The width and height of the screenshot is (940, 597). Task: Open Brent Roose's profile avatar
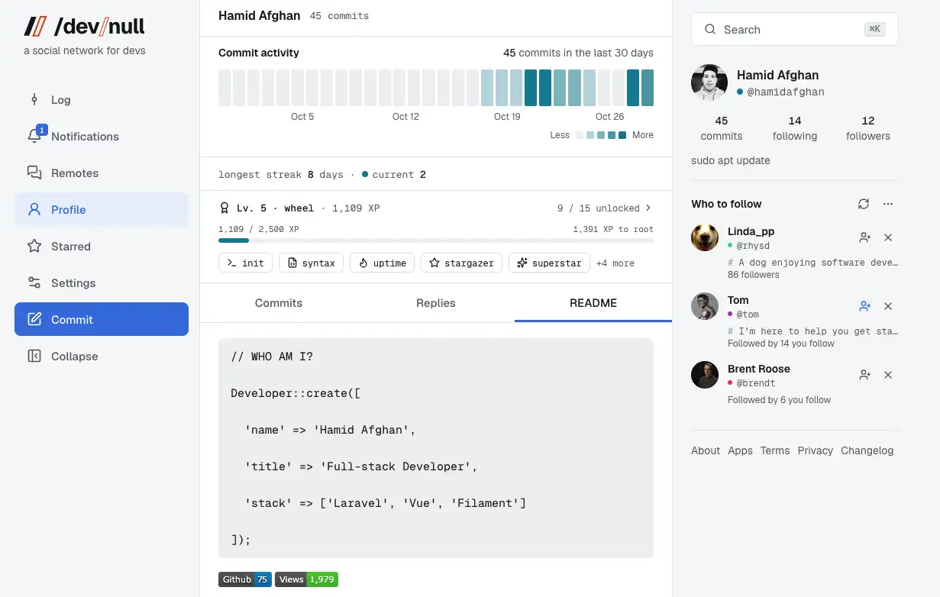click(705, 375)
